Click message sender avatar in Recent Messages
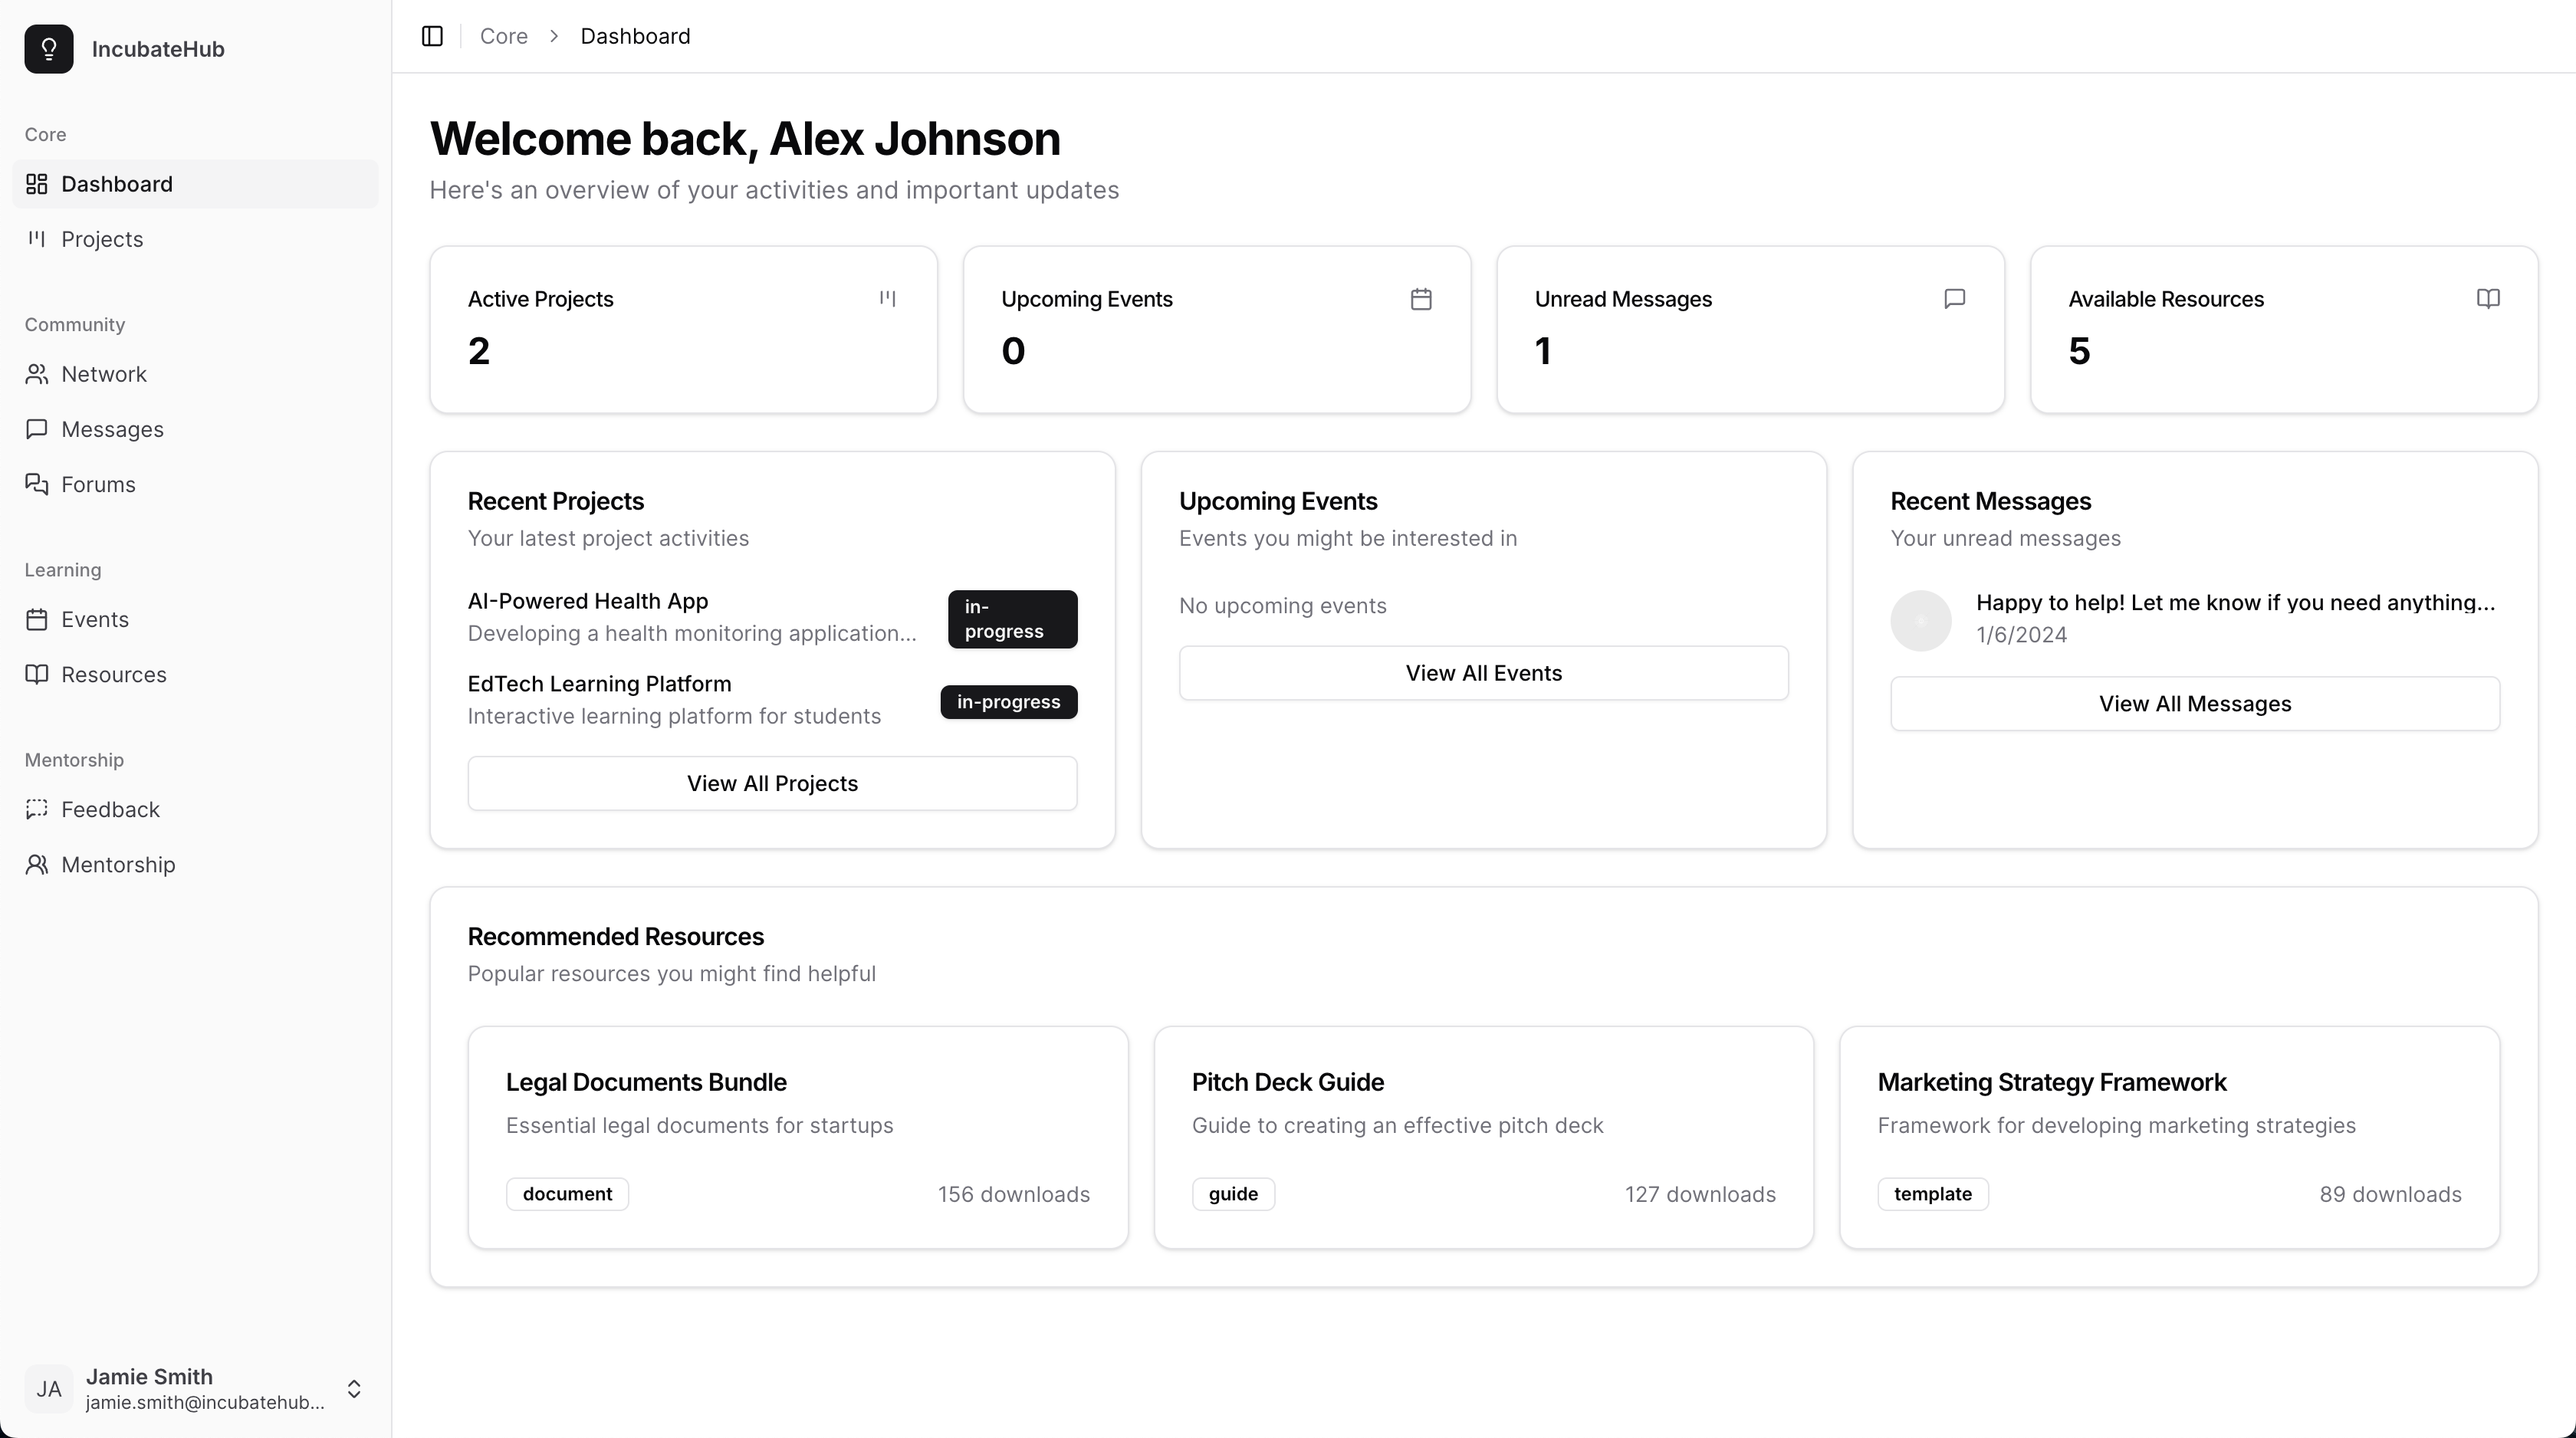Viewport: 2576px width, 1438px height. [x=1920, y=620]
